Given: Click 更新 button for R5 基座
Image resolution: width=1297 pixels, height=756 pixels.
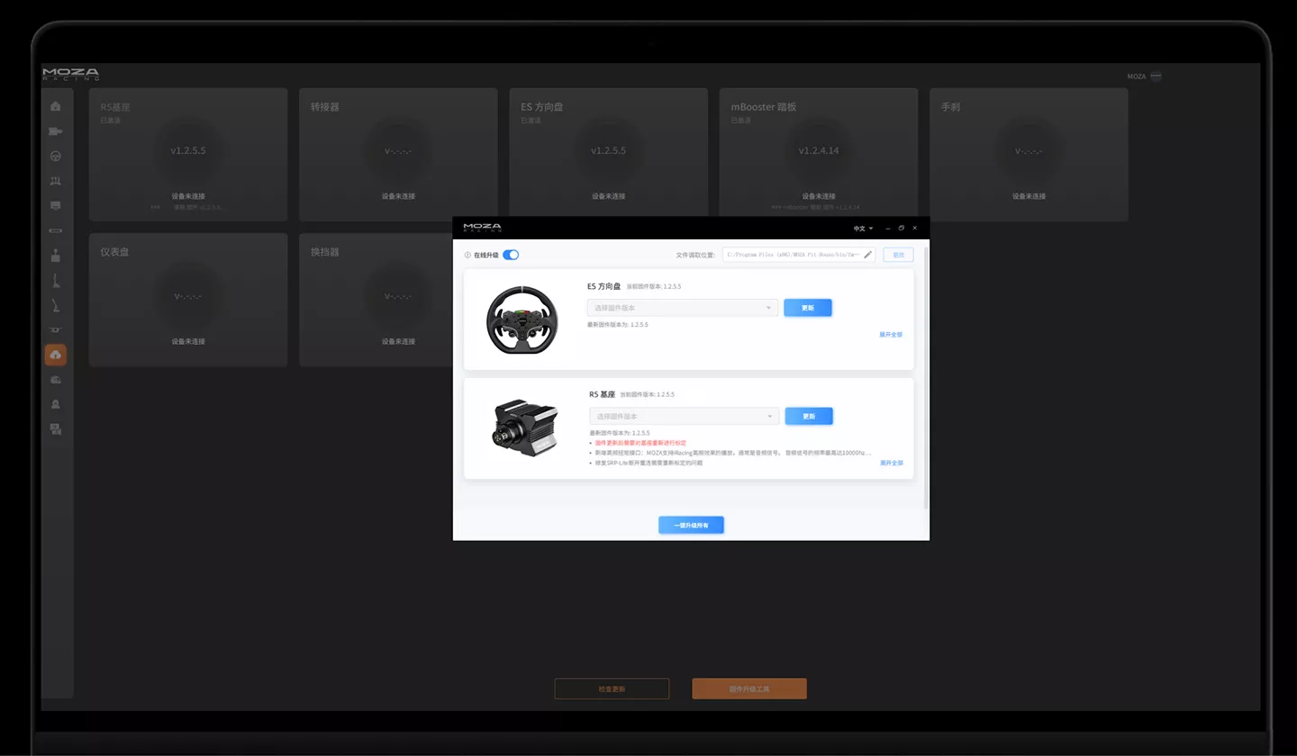Looking at the screenshot, I should tap(809, 417).
